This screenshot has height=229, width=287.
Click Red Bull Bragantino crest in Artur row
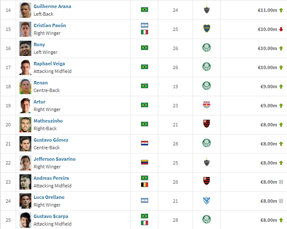pyautogui.click(x=207, y=105)
